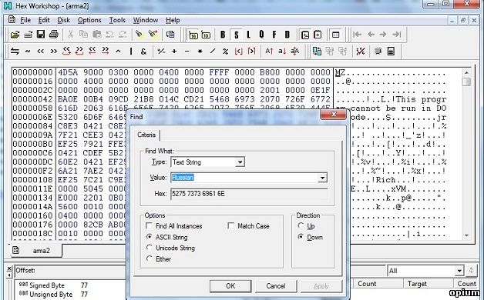Click the Open file folder icon
The height and width of the screenshot is (300, 484).
15,35
